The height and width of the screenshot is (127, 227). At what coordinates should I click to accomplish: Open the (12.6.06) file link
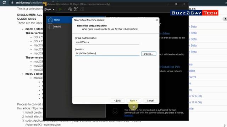click(x=196, y=102)
